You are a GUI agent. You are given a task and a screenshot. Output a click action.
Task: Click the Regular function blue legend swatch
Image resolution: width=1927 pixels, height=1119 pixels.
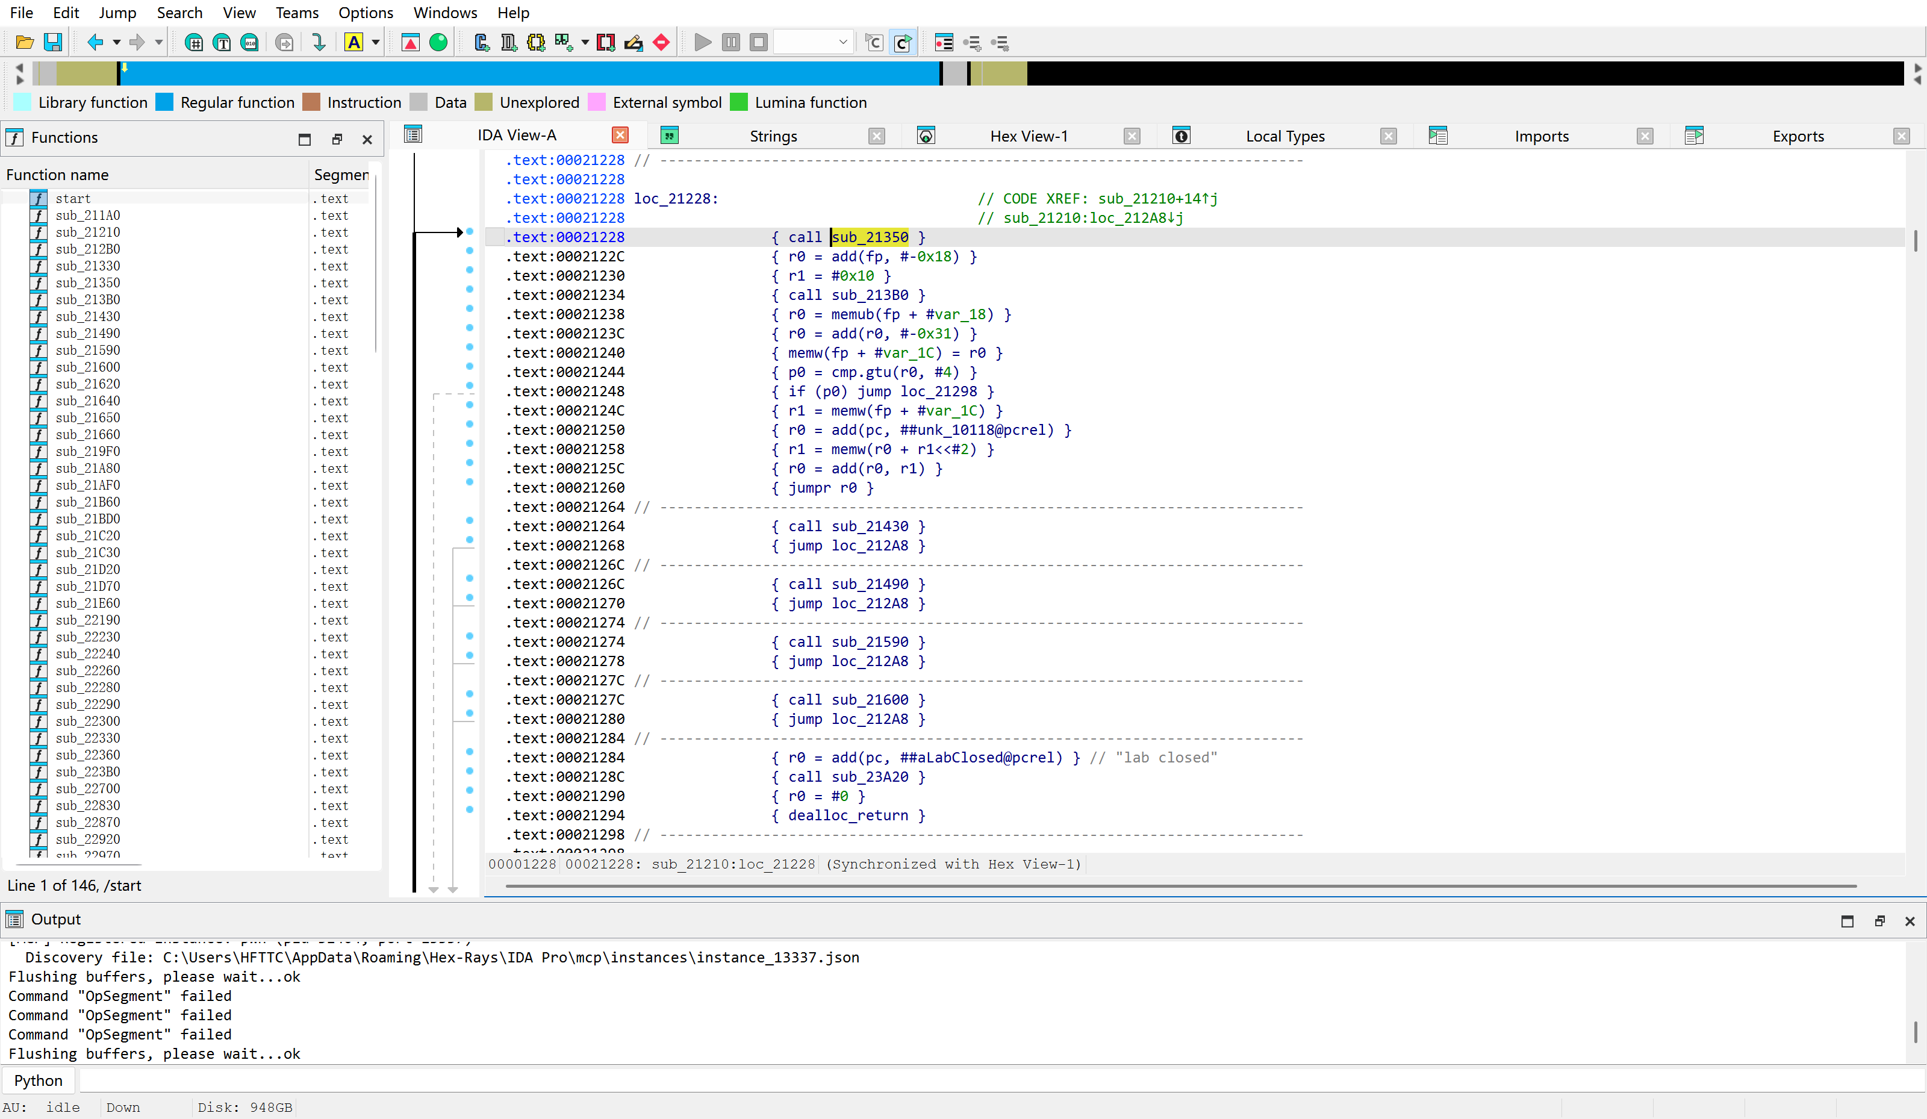[164, 102]
